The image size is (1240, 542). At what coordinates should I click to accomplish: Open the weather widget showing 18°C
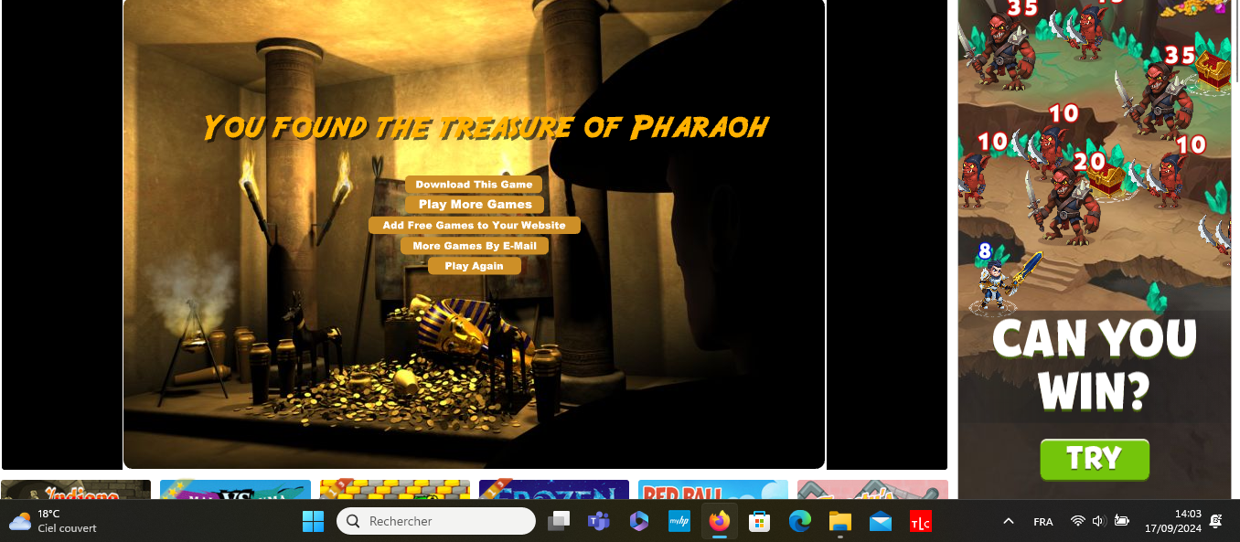[53, 521]
